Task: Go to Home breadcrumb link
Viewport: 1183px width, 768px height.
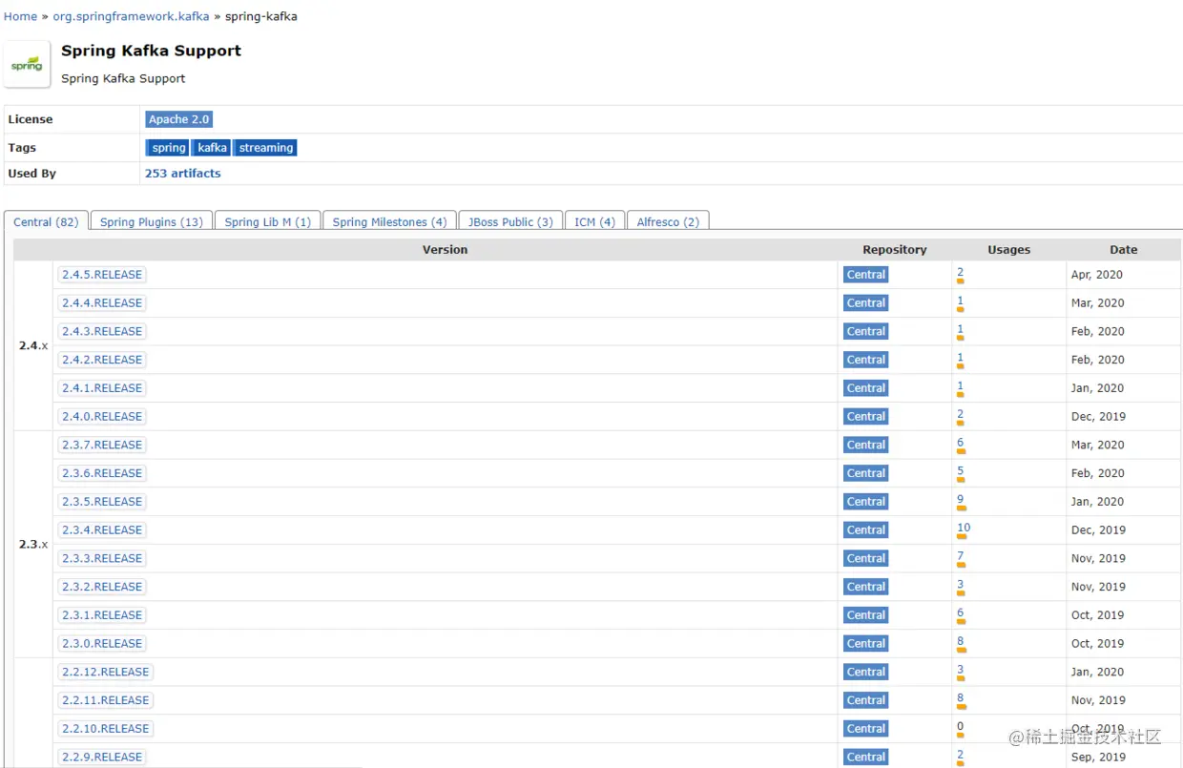Action: click(20, 16)
